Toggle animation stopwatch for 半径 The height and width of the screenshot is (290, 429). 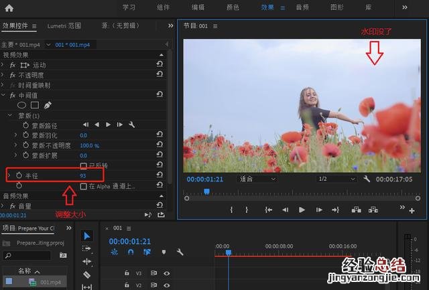click(19, 175)
